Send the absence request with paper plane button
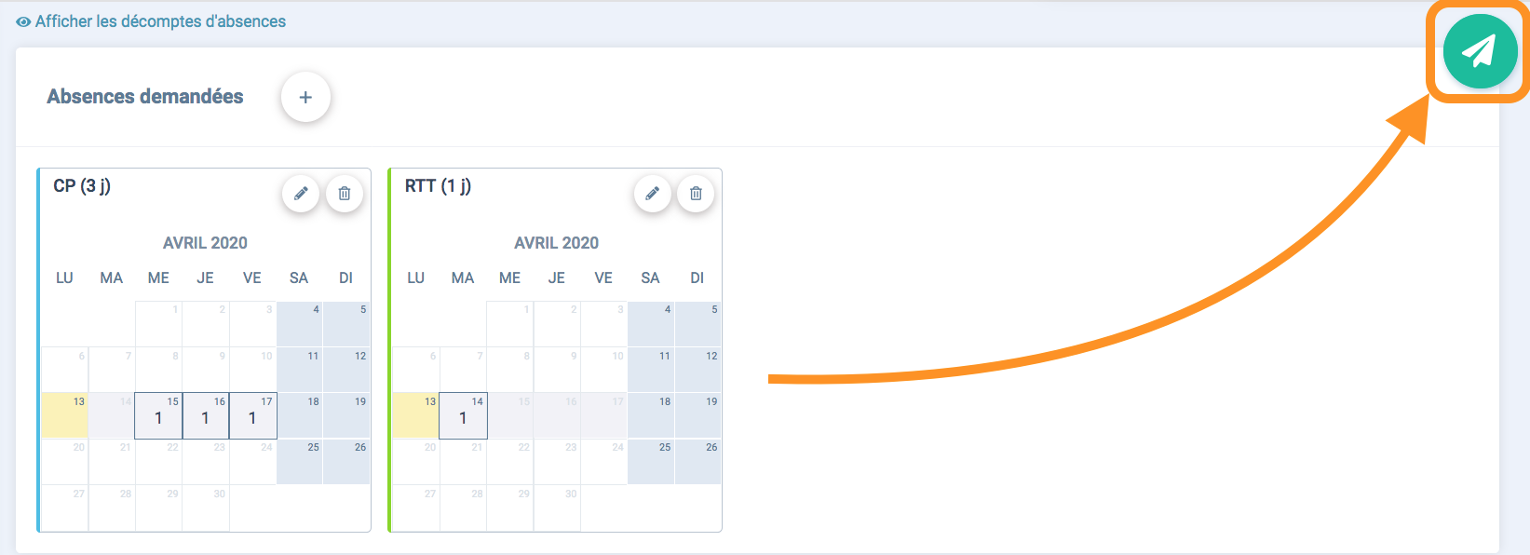Image resolution: width=1530 pixels, height=555 pixels. [1480, 51]
